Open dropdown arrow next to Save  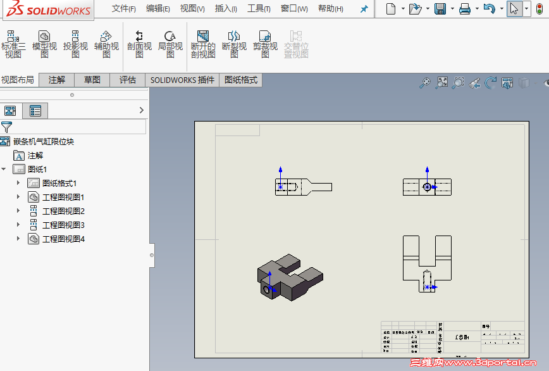452,8
